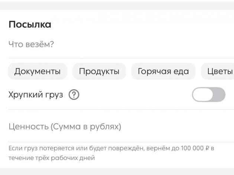
Task: Select the Цветы chip
Action: 218,71
